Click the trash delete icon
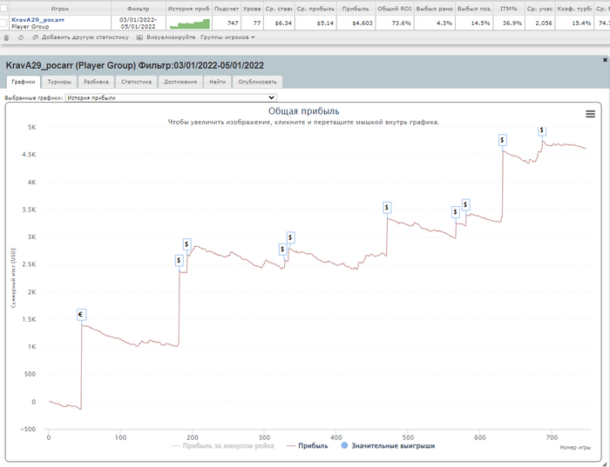 6,37
